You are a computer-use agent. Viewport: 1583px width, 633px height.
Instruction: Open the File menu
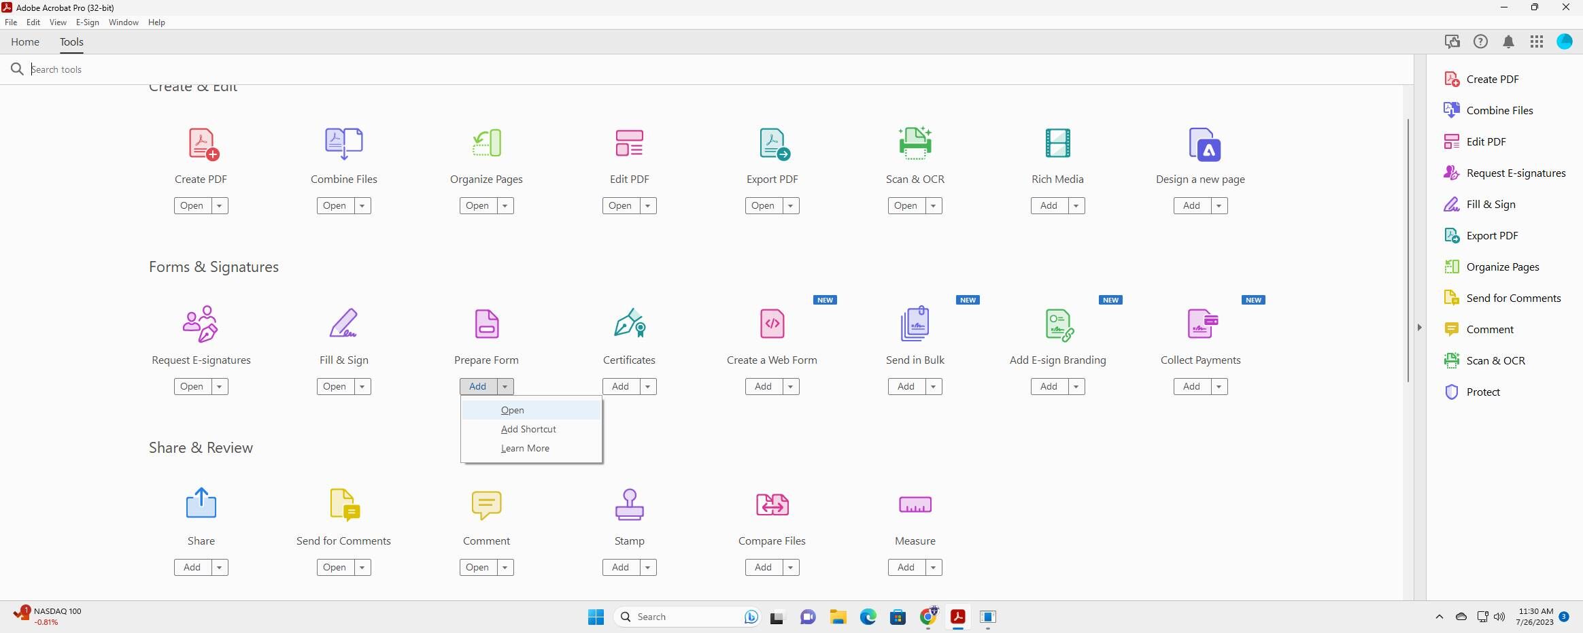(11, 22)
